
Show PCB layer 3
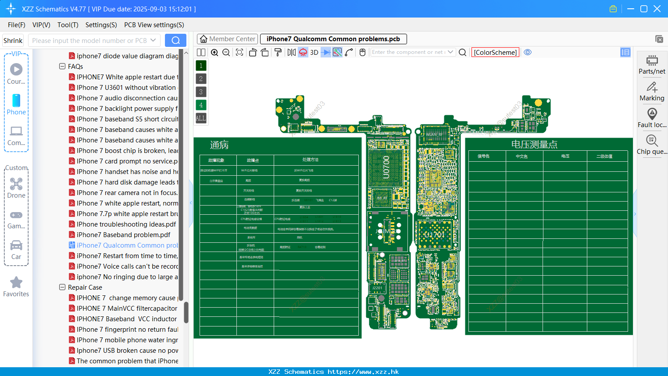coord(201,92)
